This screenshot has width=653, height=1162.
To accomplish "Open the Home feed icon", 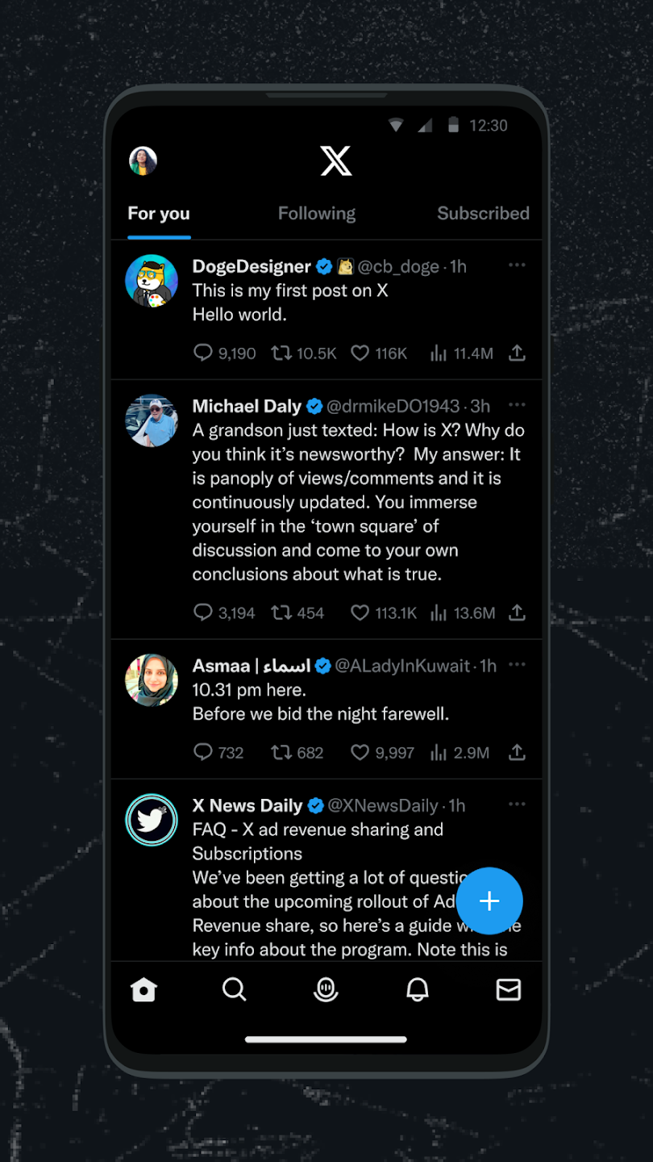I will click(x=143, y=990).
